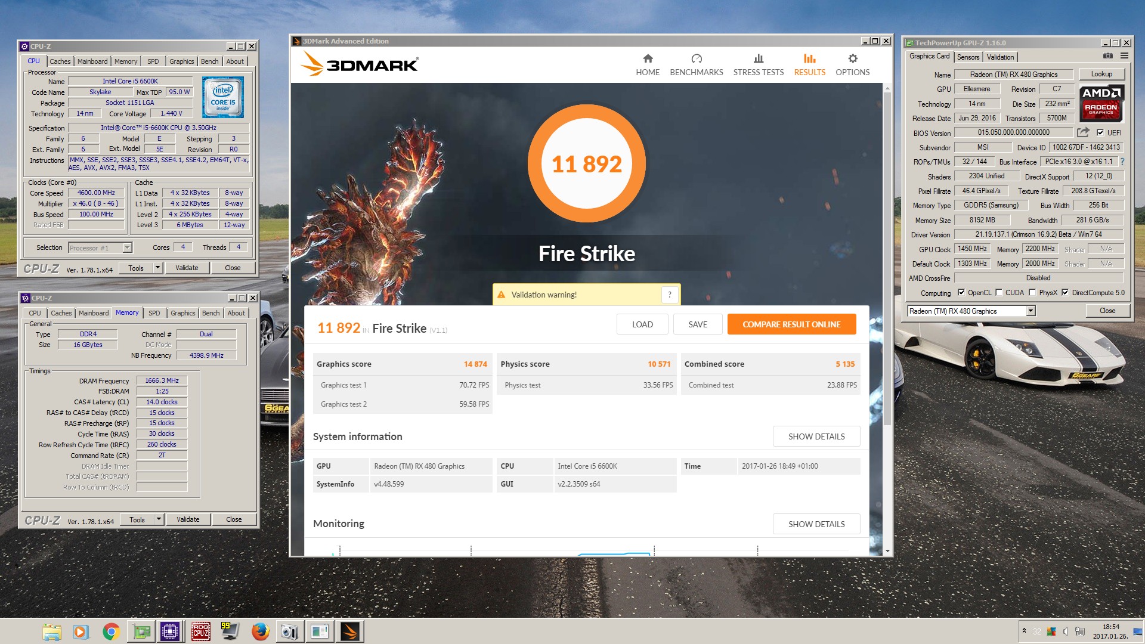
Task: Show hidden system tray icons
Action: [x=1024, y=631]
